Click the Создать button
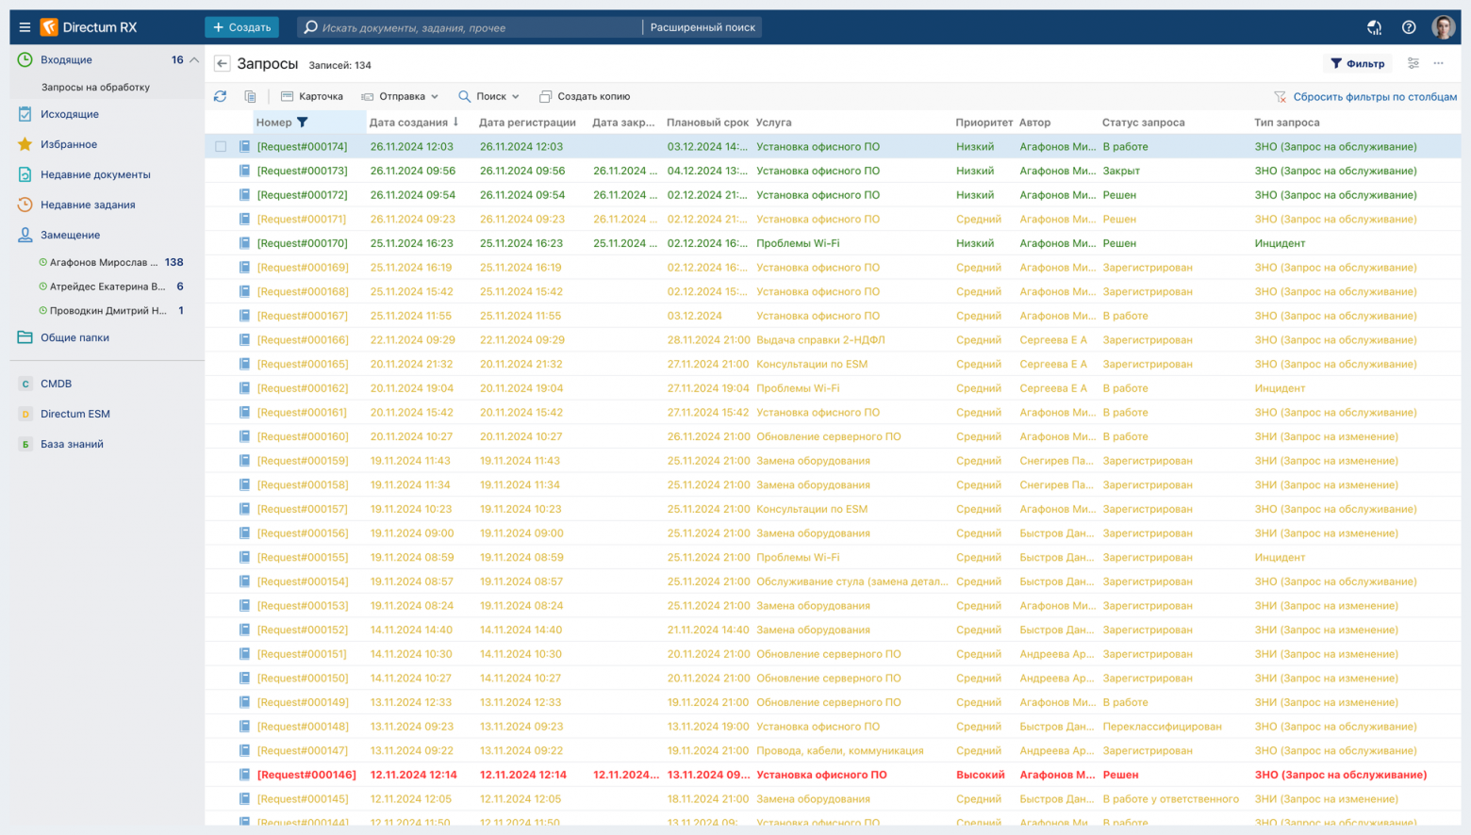 (x=241, y=27)
